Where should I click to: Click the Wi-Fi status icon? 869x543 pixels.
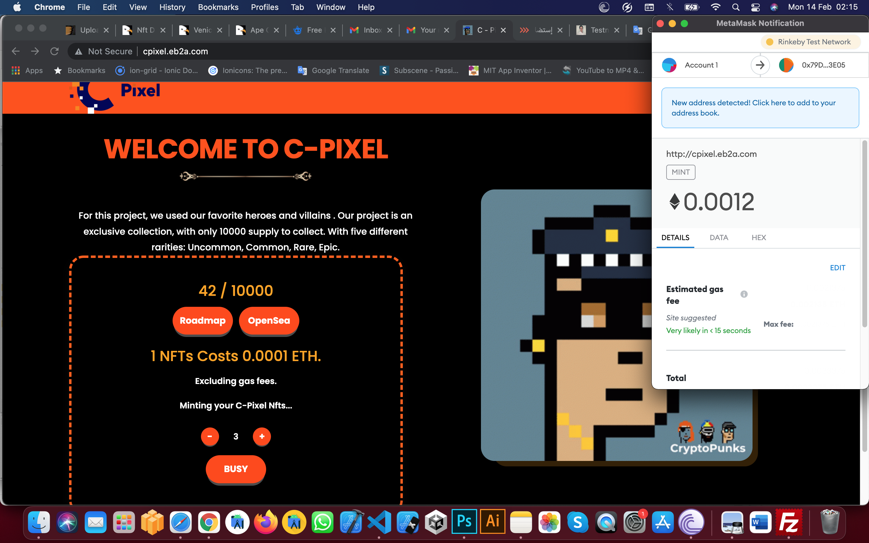tap(715, 7)
